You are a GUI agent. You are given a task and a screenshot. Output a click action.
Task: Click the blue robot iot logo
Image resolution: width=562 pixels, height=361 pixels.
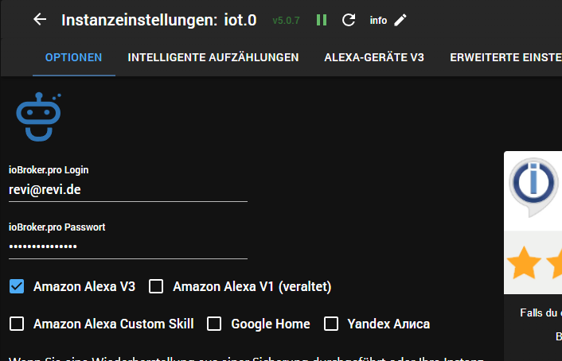pyautogui.click(x=39, y=117)
